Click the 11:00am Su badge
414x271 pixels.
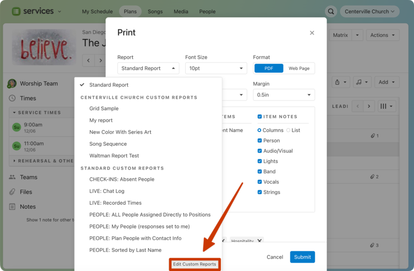[x=17, y=146]
